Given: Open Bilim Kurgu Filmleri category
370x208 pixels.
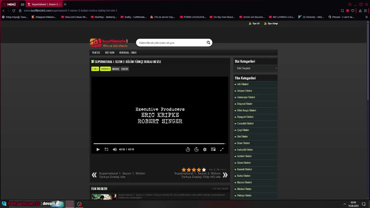Looking at the screenshot, I should pos(247,110).
